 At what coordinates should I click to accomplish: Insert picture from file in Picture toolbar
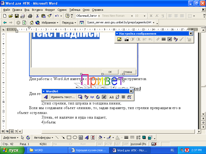pyautogui.click(x=119, y=39)
